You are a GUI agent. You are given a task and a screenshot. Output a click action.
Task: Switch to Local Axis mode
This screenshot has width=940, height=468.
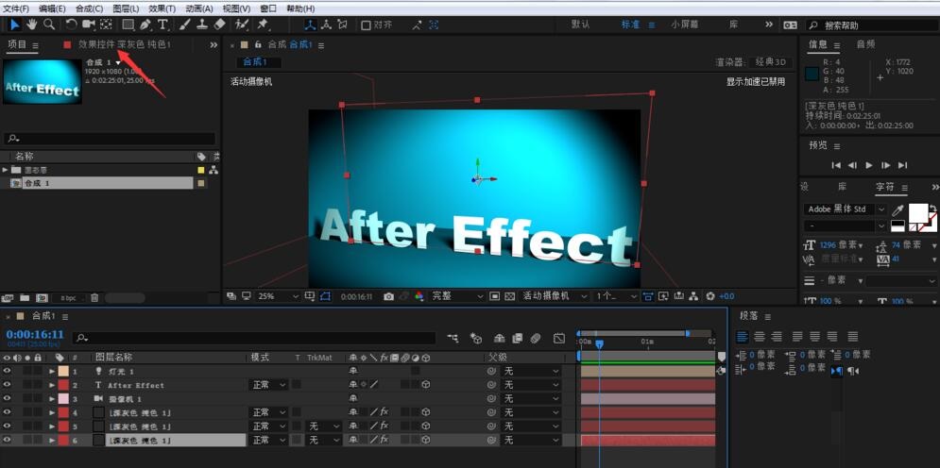coord(311,25)
